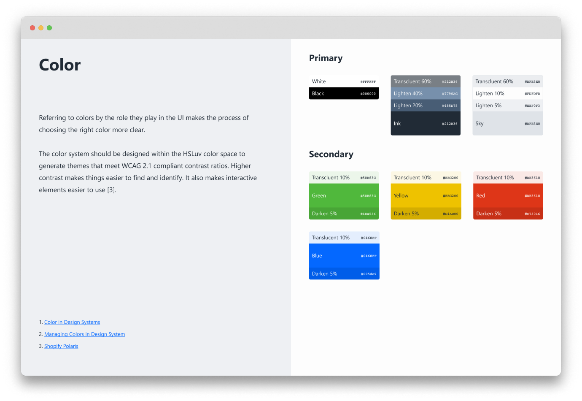Select the White color swatch
Image resolution: width=582 pixels, height=401 pixels.
[x=344, y=81]
